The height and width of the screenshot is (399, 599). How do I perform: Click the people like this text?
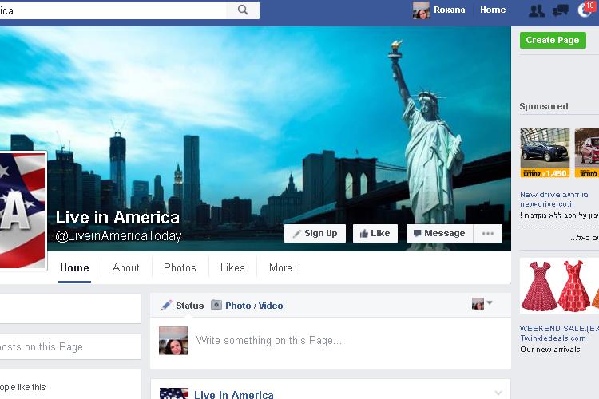coord(23,387)
